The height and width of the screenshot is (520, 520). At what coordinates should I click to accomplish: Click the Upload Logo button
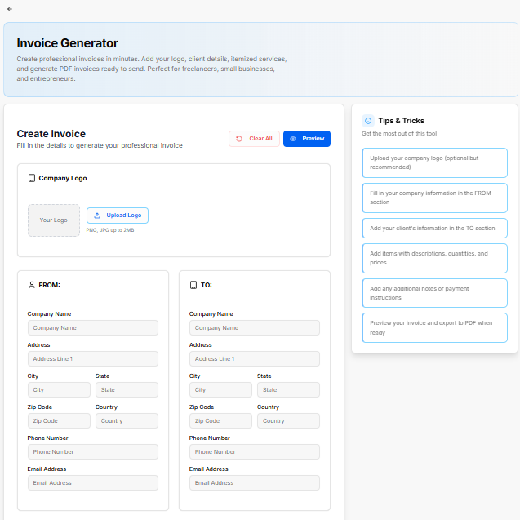pos(118,216)
